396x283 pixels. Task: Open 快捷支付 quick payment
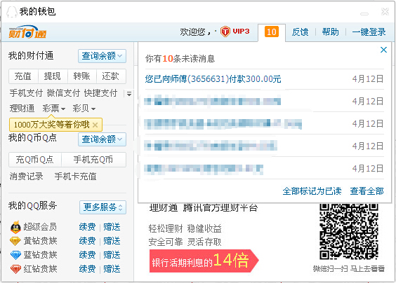pyautogui.click(x=100, y=93)
